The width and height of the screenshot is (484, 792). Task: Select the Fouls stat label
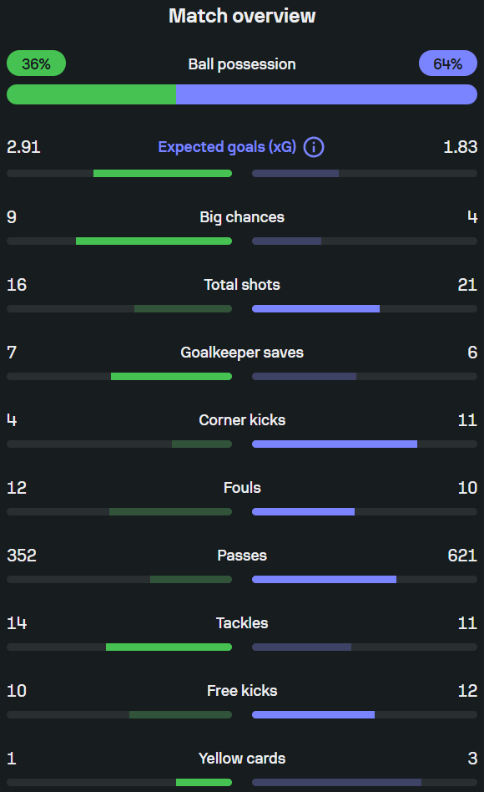(x=242, y=488)
